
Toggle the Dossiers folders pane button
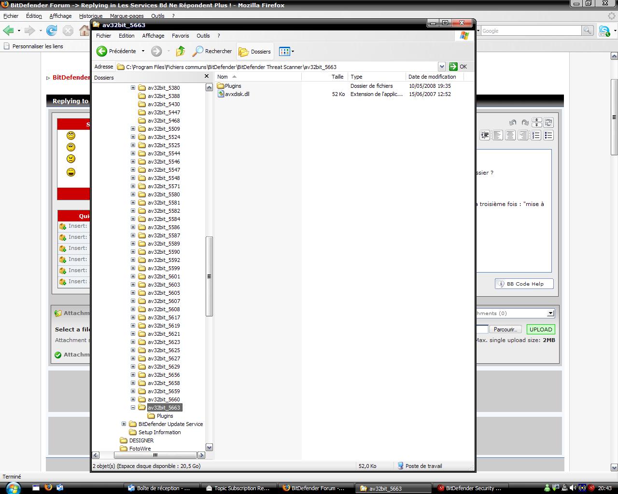pos(255,52)
